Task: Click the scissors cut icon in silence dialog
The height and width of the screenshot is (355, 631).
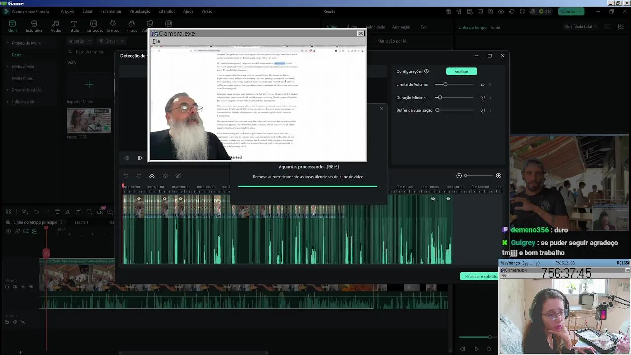Action: click(x=152, y=176)
